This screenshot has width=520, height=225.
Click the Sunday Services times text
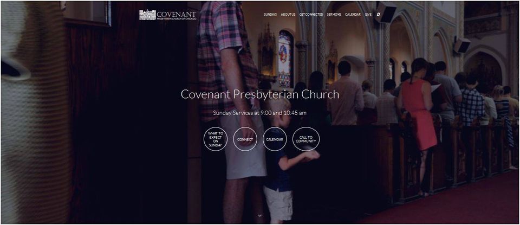pos(259,113)
